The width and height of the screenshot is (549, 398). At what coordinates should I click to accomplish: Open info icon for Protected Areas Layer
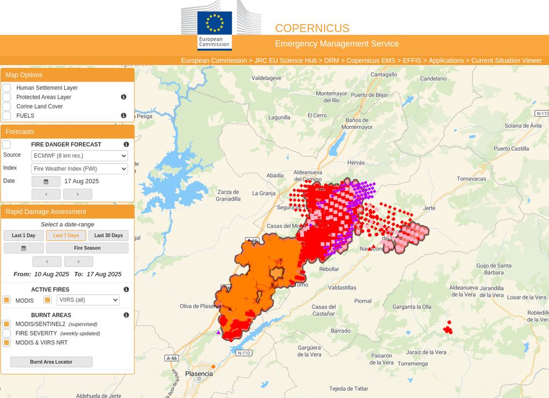point(124,97)
